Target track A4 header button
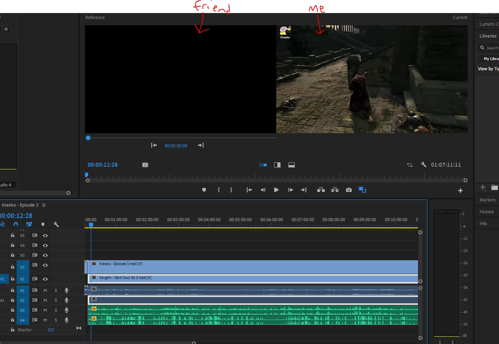The width and height of the screenshot is (499, 344). tap(23, 320)
